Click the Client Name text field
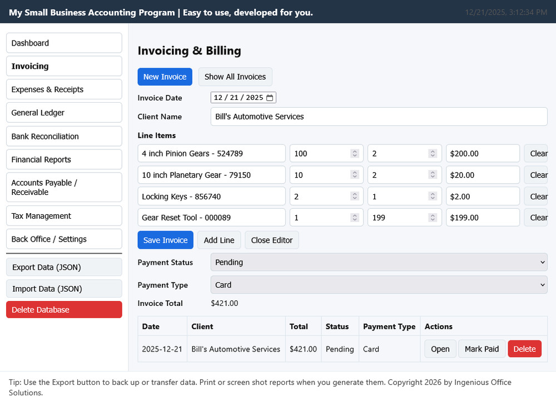The image size is (556, 402). 379,117
